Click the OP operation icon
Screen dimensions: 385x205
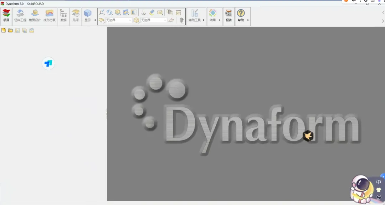(179, 12)
